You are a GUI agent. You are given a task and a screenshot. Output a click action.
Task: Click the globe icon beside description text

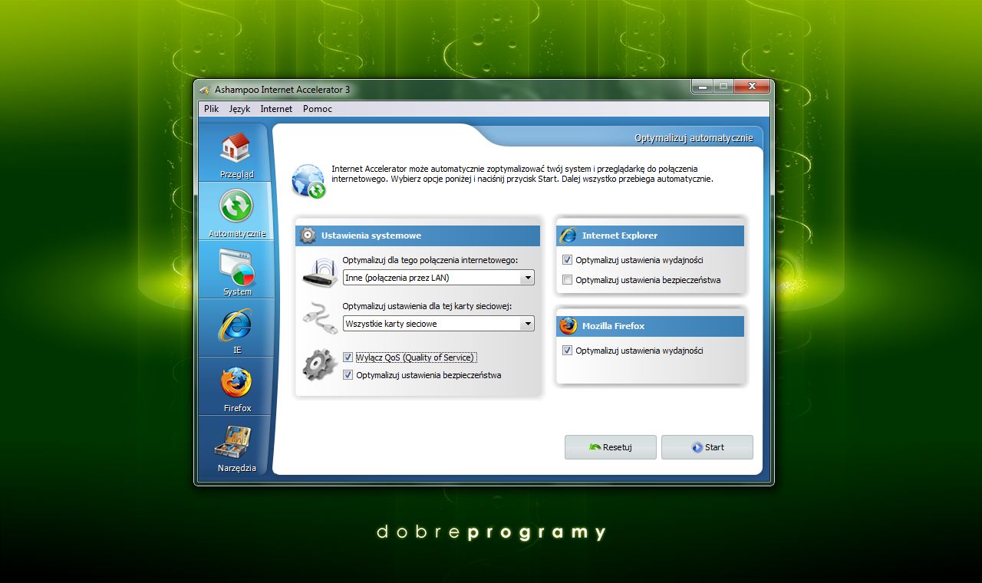(308, 182)
